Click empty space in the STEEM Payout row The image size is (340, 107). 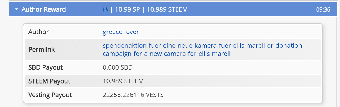(232, 81)
